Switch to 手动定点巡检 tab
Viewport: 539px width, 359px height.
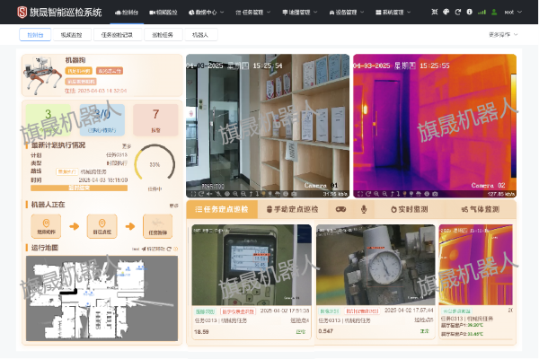tap(294, 209)
